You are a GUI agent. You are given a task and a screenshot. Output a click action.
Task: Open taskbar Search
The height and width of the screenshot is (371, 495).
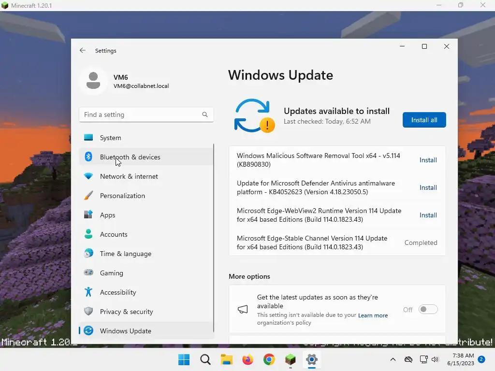click(205, 359)
